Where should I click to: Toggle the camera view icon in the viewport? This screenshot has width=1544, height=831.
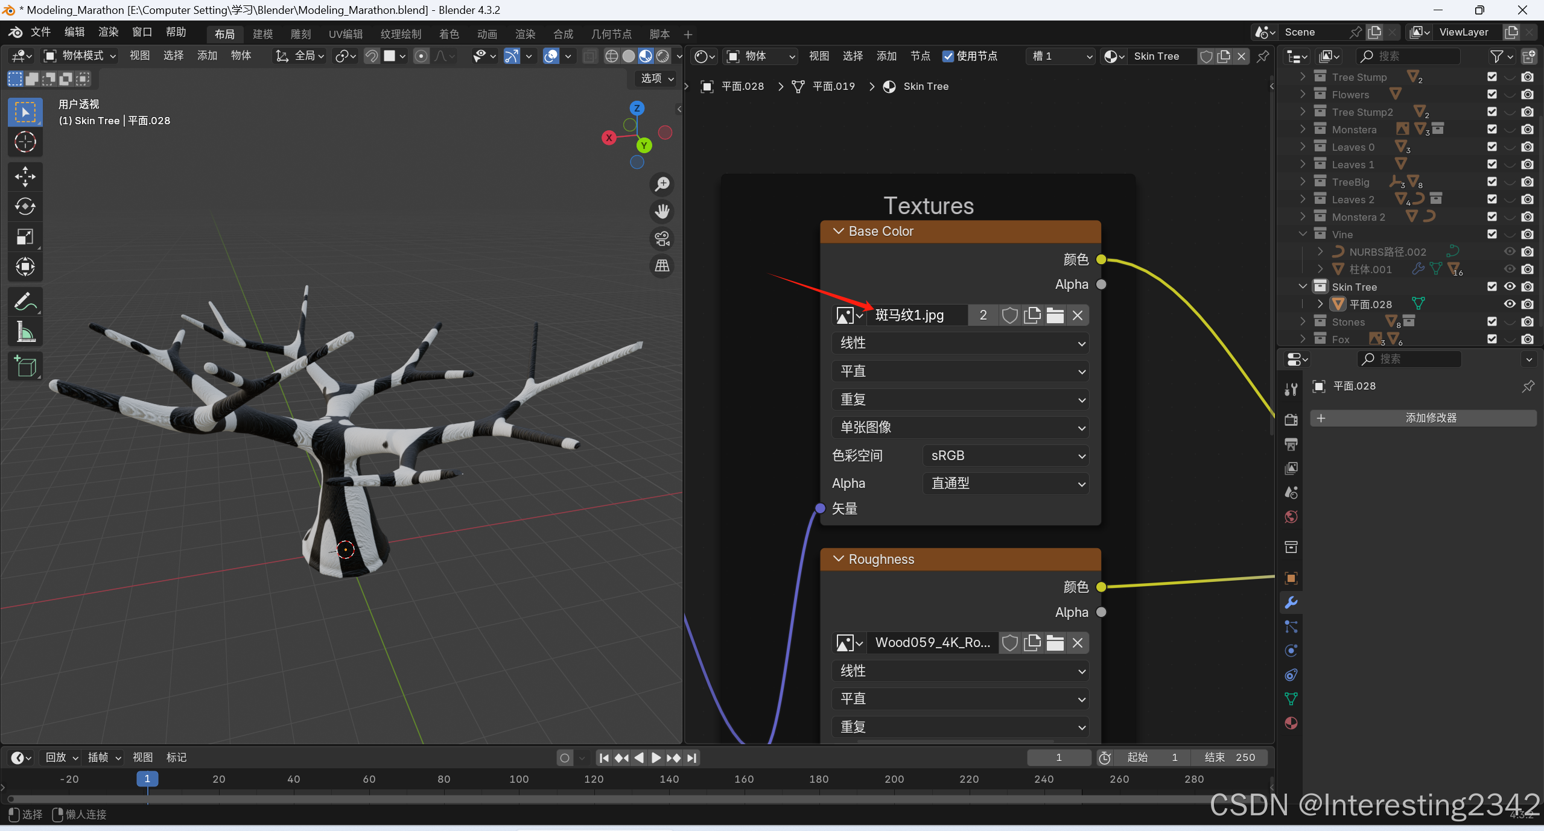(x=662, y=239)
